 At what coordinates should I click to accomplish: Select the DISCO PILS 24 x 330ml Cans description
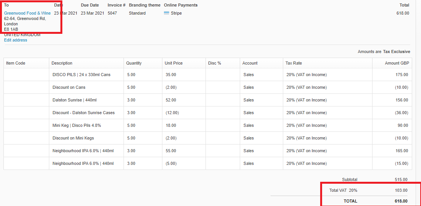[81, 75]
